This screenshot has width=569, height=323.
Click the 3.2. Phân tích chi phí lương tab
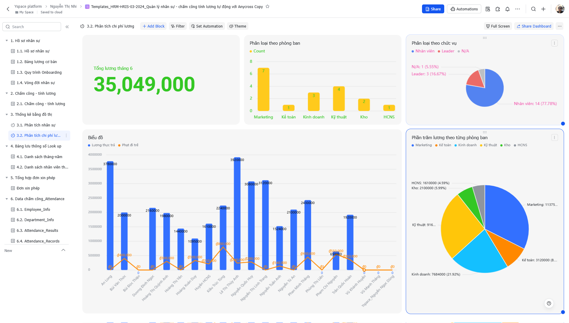[x=38, y=135]
